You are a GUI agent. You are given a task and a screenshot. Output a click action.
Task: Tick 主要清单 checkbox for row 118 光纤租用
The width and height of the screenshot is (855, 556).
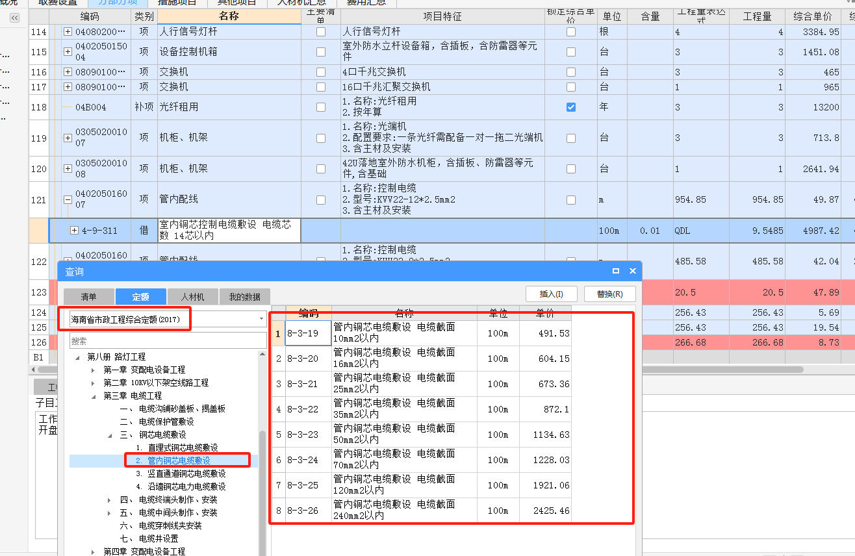point(321,107)
